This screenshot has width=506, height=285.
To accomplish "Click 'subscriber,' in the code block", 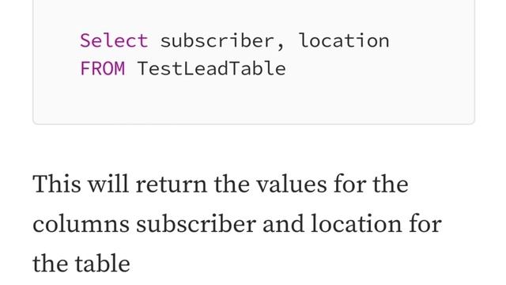I will tap(222, 41).
